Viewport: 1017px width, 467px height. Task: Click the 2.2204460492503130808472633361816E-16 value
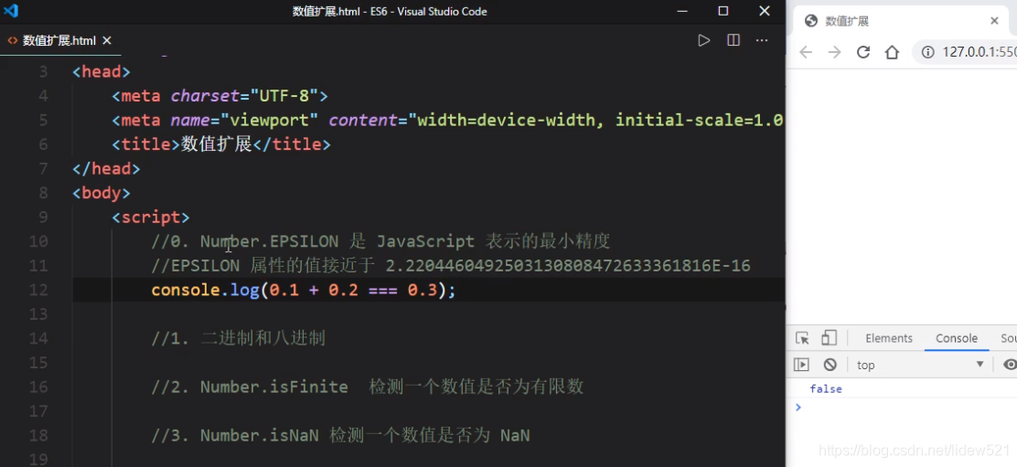pyautogui.click(x=568, y=266)
